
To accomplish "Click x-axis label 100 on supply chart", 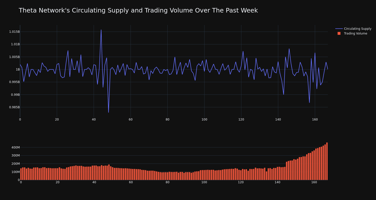I will point(204,119).
